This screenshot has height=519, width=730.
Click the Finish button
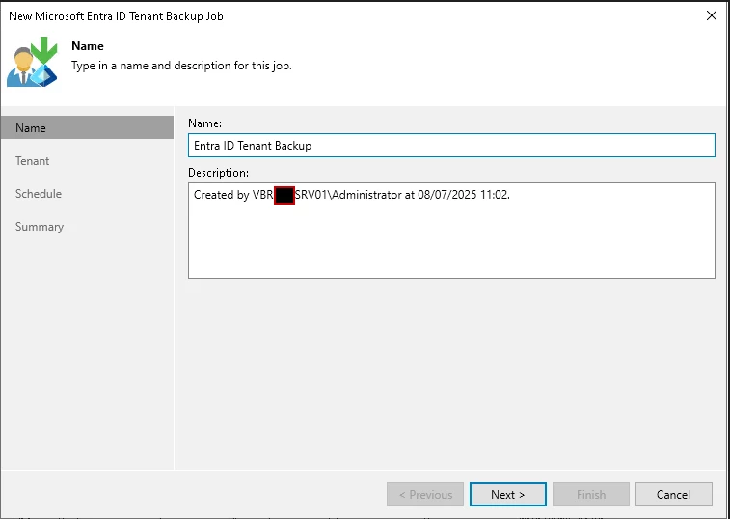590,495
